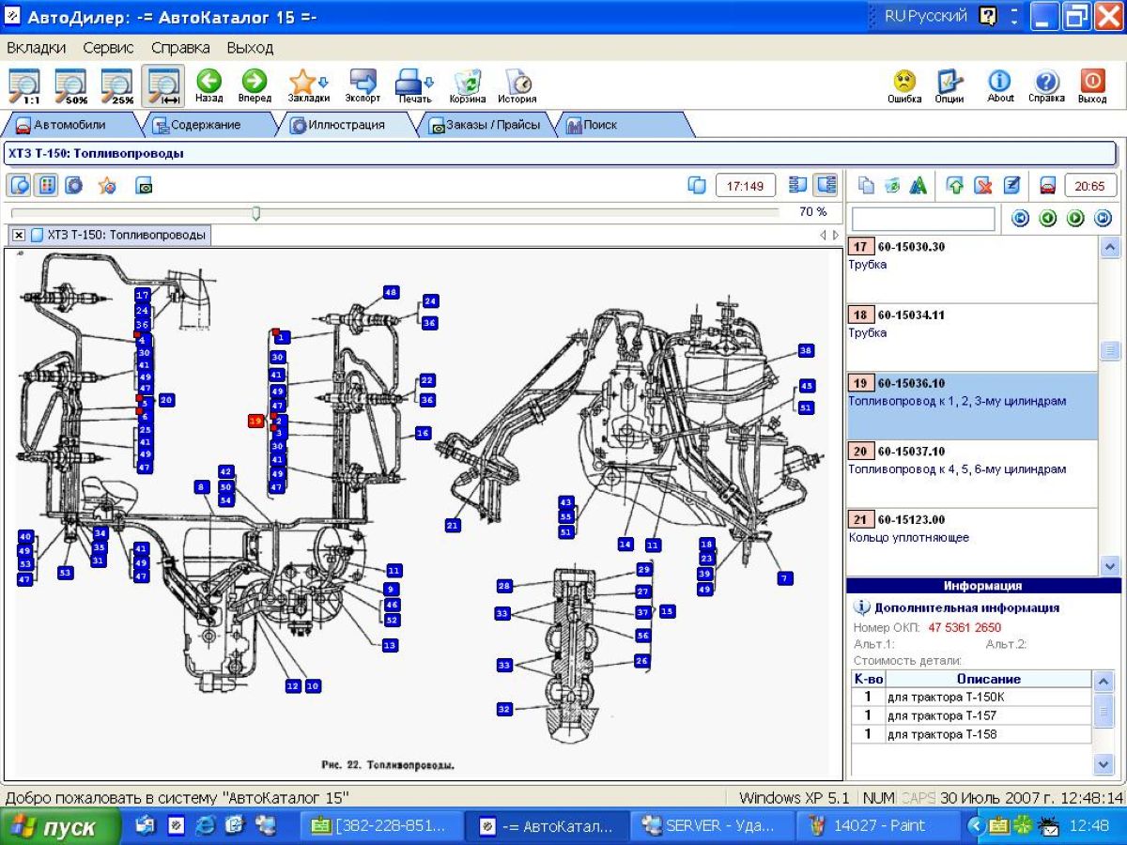Viewport: 1127px width, 845px height.
Task: Toggle the colored callout markers button
Action: pos(46,186)
